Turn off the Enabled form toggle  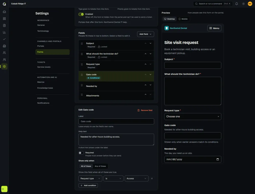(x=81, y=14)
